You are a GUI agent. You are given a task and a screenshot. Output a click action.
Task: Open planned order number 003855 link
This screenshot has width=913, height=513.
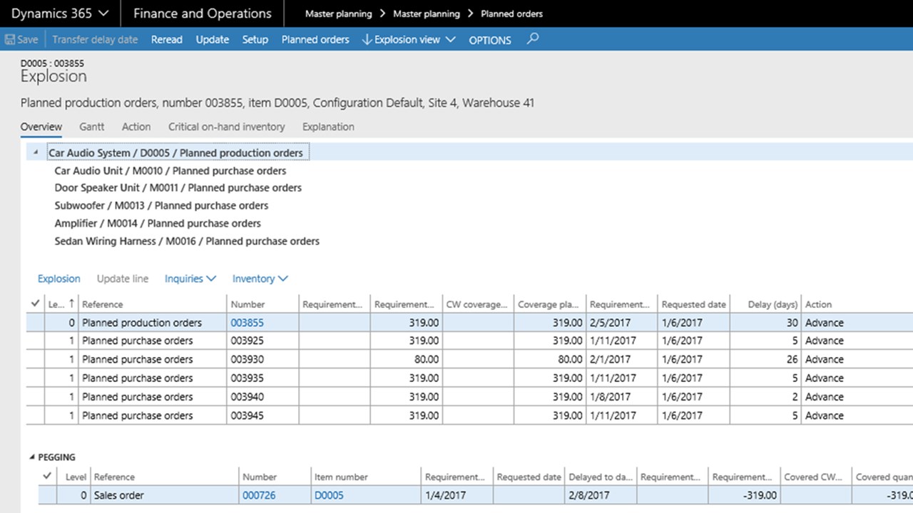pyautogui.click(x=247, y=323)
